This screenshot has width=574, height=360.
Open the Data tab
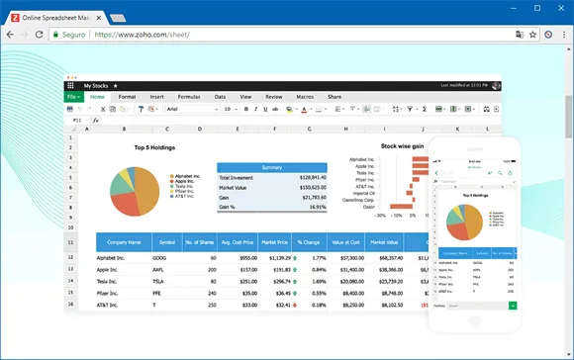(220, 97)
